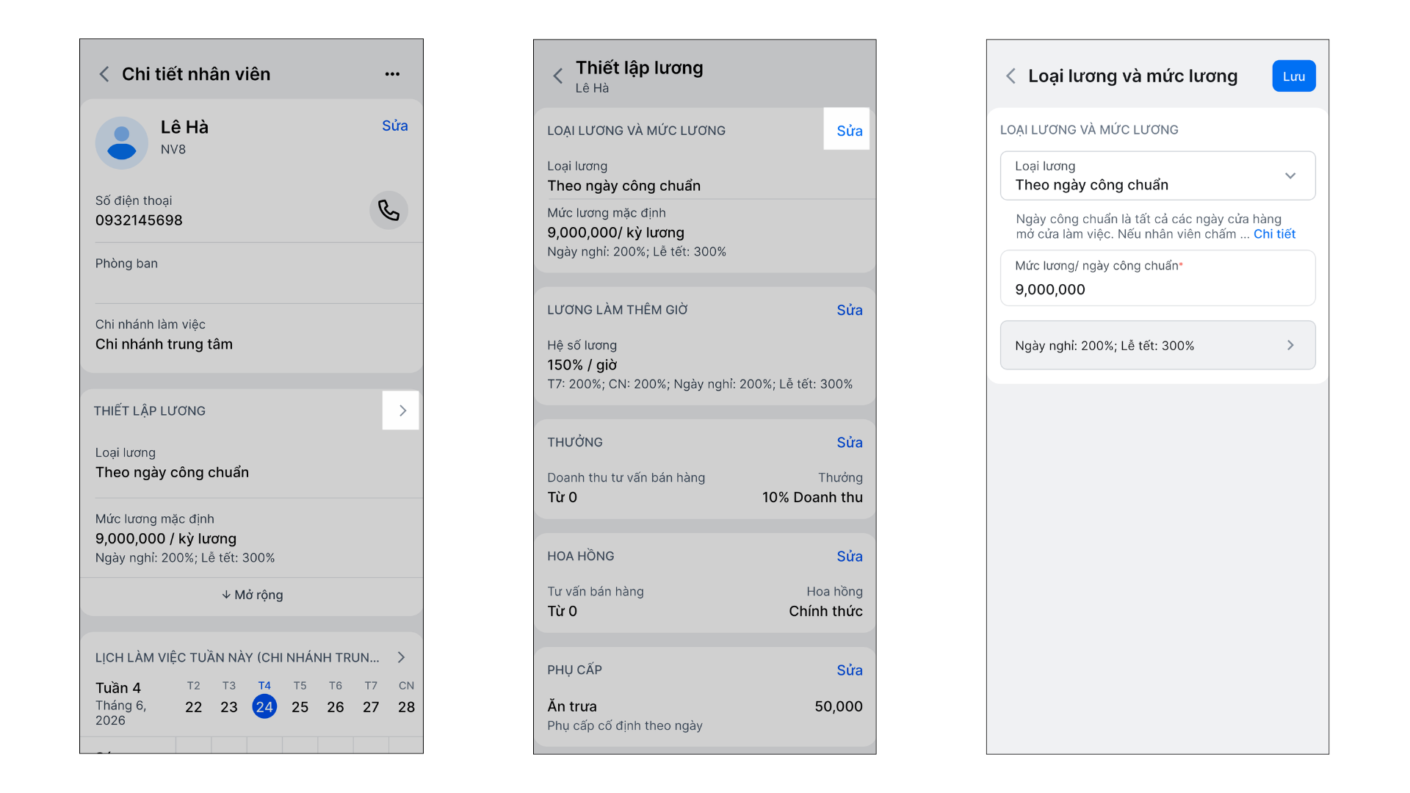Go back from Loại lương và mức lương
The height and width of the screenshot is (793, 1410).
click(1011, 76)
